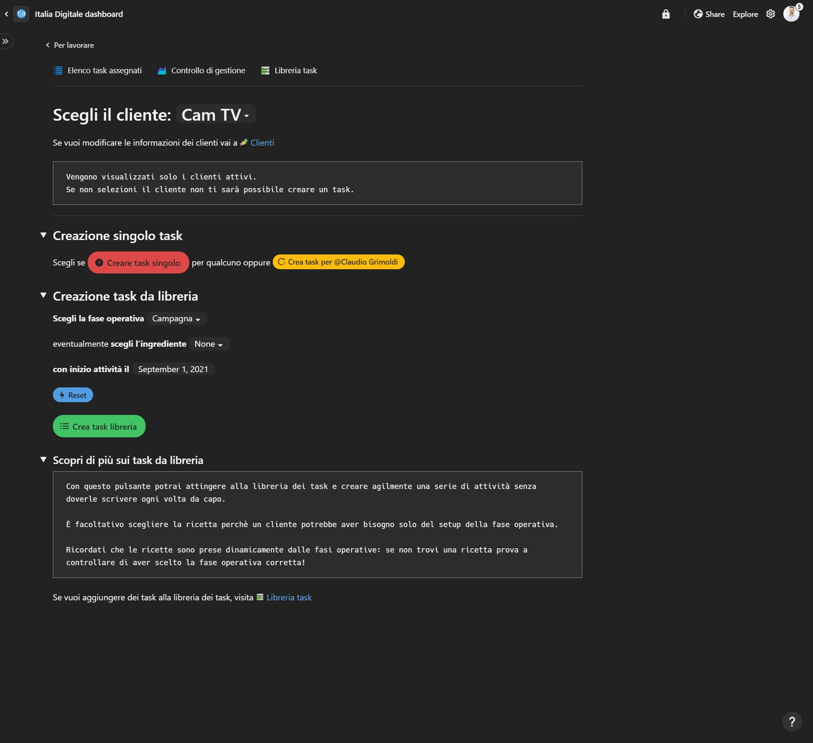Open the Controllo di gestione tab
The width and height of the screenshot is (813, 743).
point(202,71)
